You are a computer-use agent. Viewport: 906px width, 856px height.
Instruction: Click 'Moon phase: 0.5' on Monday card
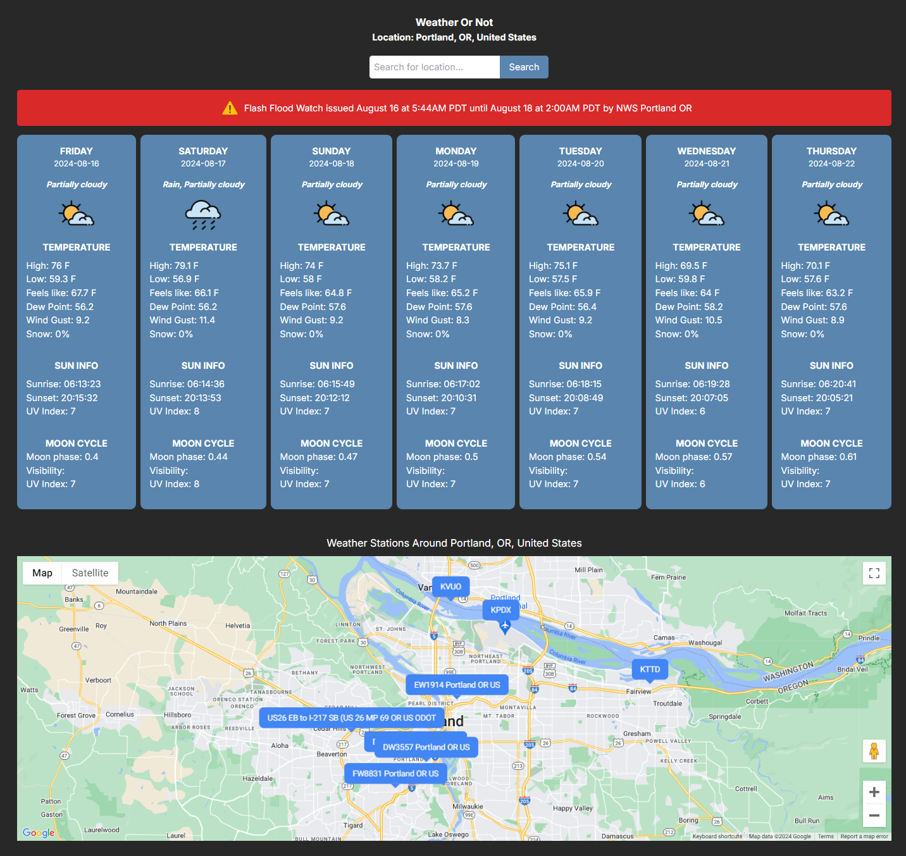click(442, 457)
